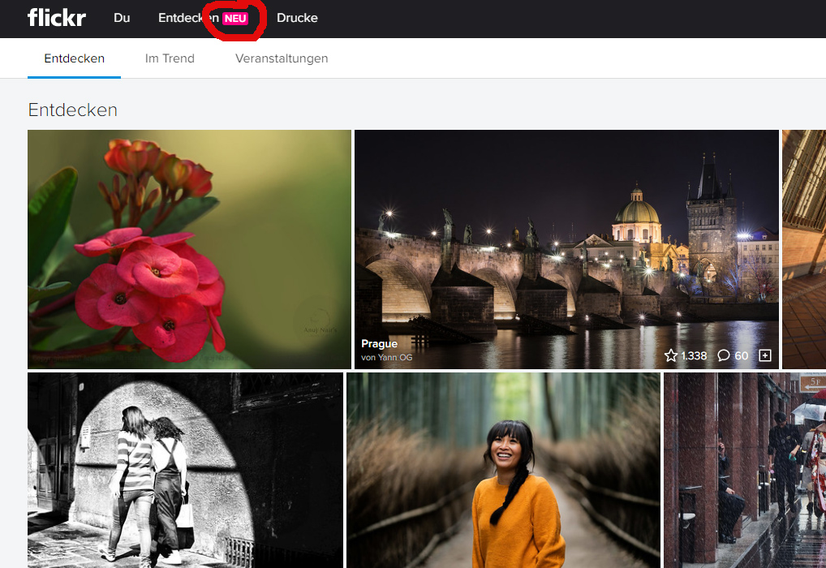Open the Du menu
This screenshot has width=826, height=568.
(x=122, y=18)
